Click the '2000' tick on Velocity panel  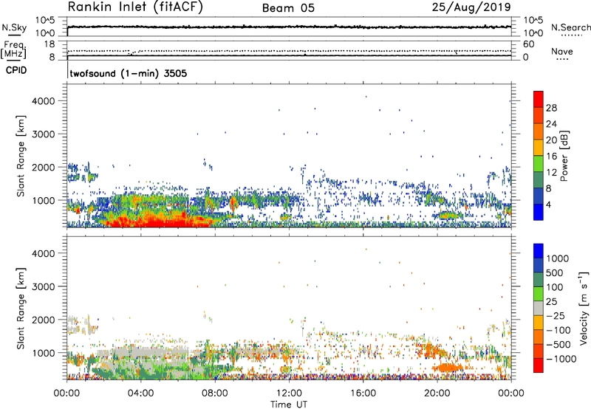44,320
